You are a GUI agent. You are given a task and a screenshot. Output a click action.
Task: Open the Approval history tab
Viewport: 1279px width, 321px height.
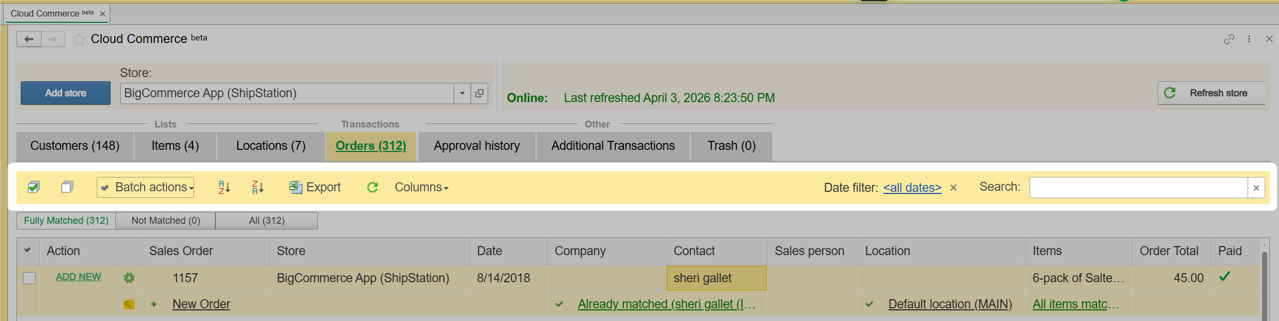477,146
